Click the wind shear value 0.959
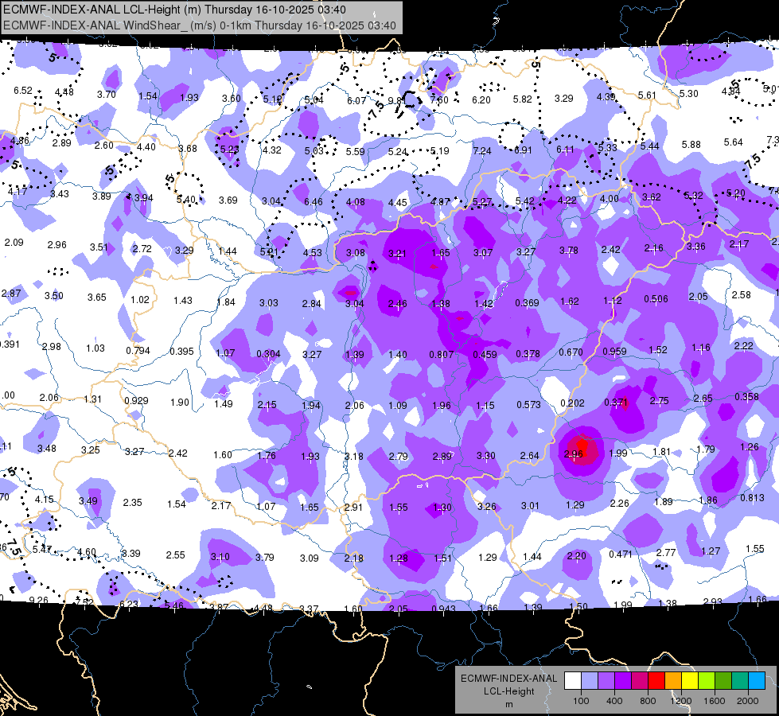The width and height of the screenshot is (779, 716). pyautogui.click(x=614, y=352)
